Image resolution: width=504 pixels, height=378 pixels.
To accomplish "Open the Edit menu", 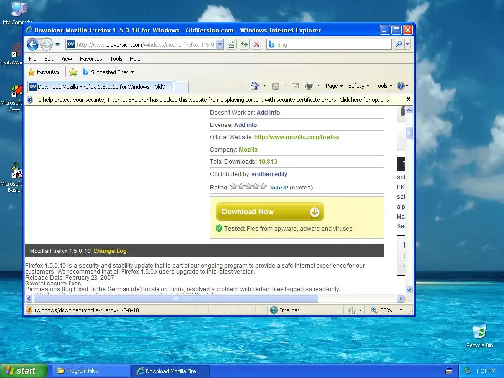I will (x=49, y=59).
